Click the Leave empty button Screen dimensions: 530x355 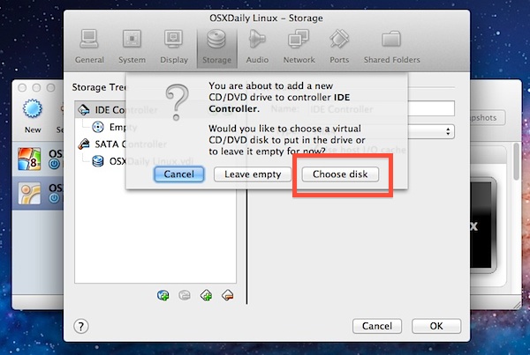click(253, 174)
